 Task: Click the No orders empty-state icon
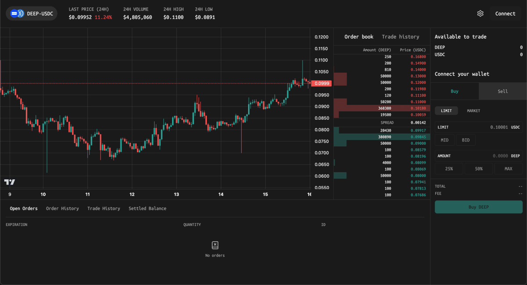click(215, 245)
